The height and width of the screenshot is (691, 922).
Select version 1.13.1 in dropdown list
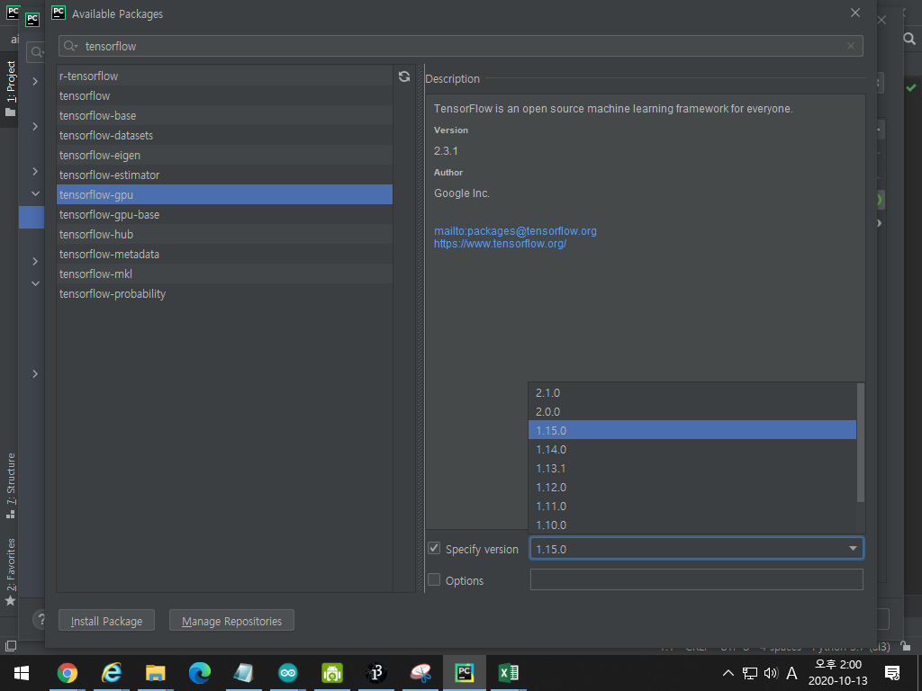[692, 468]
